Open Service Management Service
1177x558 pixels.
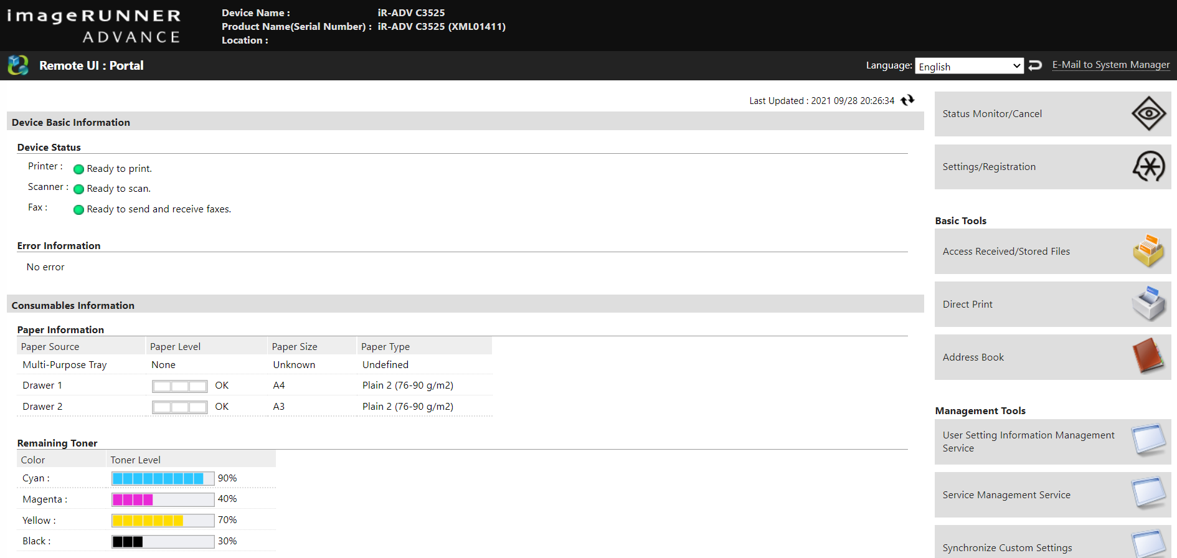(1052, 494)
